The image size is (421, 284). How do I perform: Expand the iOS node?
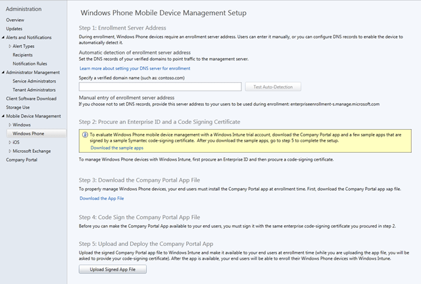(10, 142)
